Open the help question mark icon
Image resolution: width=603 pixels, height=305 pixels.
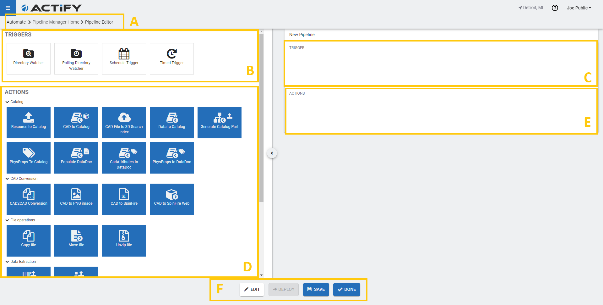point(555,8)
